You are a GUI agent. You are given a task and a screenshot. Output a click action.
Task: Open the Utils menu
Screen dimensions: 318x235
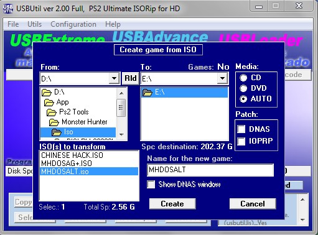(34, 24)
